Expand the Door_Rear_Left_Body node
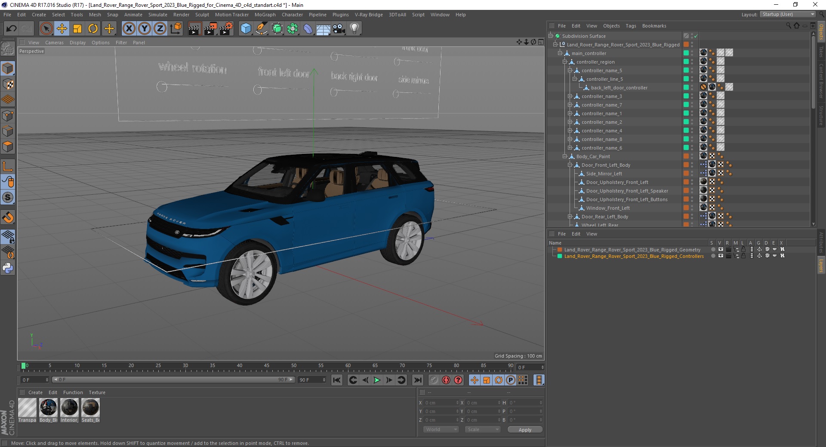826x447 pixels. point(570,217)
